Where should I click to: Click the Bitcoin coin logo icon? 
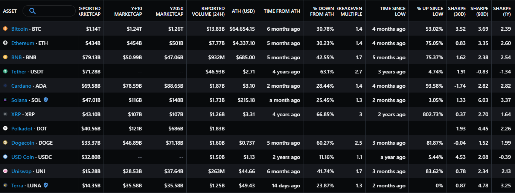pos(5,29)
